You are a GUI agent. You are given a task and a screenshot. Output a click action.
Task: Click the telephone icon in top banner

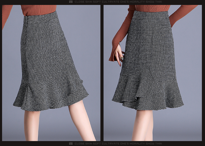point(71,2)
